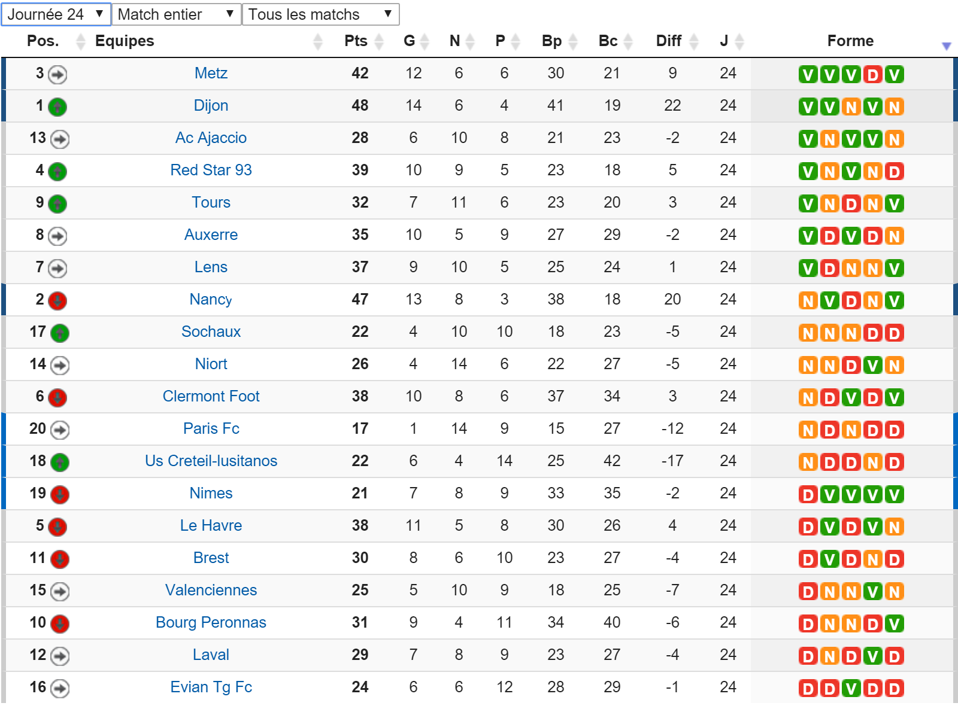Click the green up-arrow icon beside Dijon
The width and height of the screenshot is (958, 718).
pyautogui.click(x=57, y=107)
